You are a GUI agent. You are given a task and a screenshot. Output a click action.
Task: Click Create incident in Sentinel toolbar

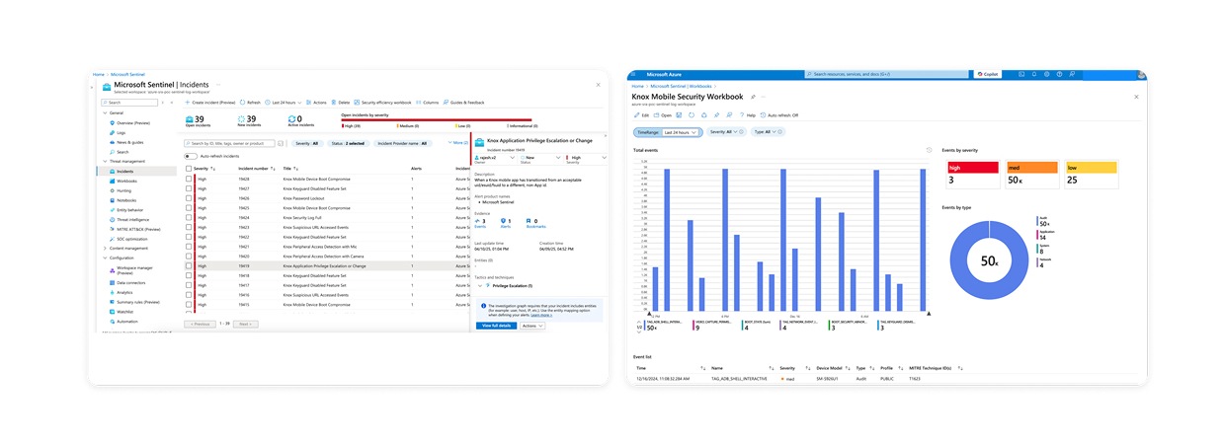(210, 103)
